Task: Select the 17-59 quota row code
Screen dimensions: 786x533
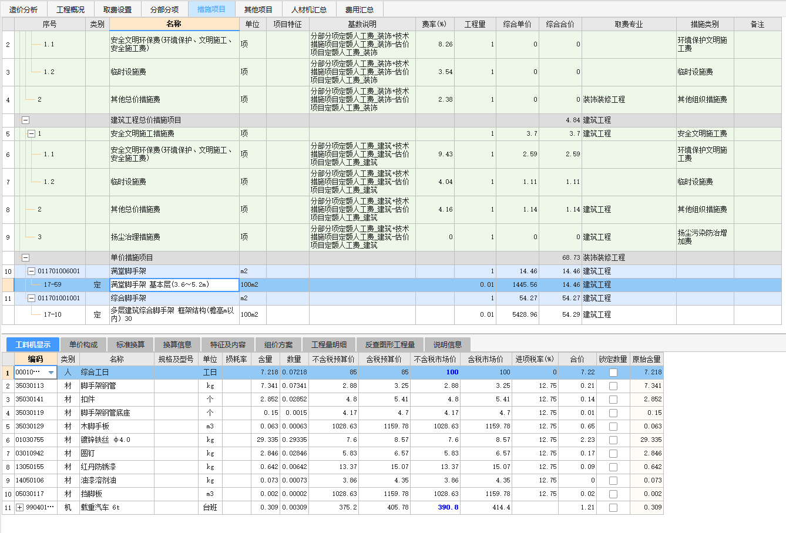Action: click(52, 284)
